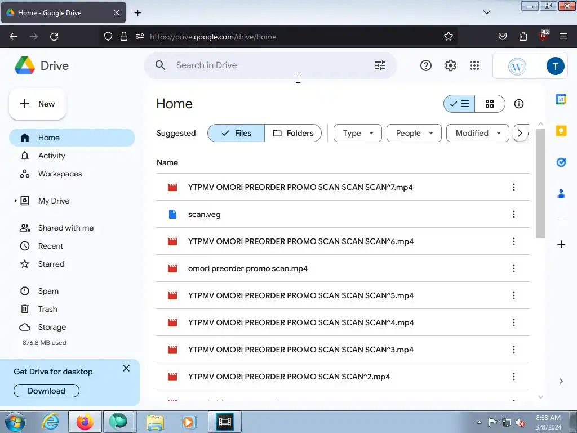The width and height of the screenshot is (577, 433).
Task: Save page to Pocket icon
Action: point(502,37)
